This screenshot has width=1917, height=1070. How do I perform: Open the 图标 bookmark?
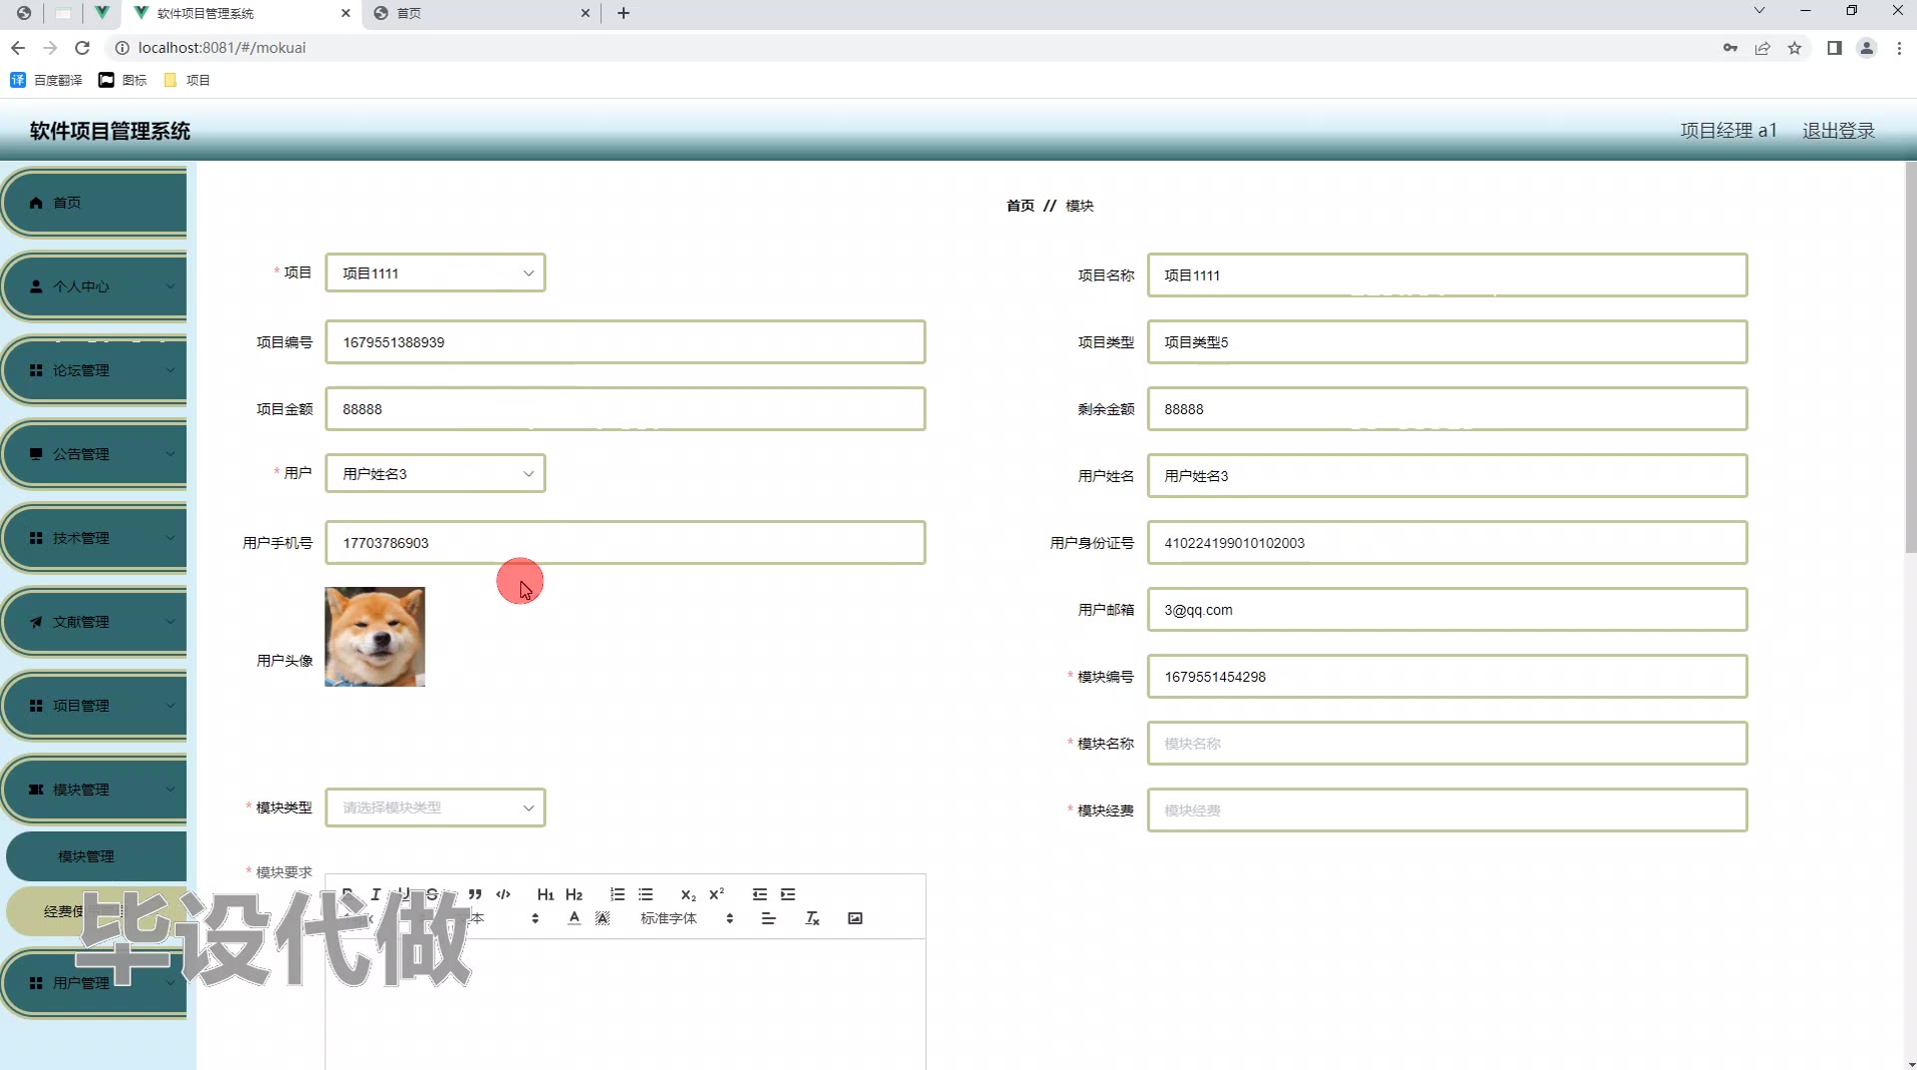123,80
